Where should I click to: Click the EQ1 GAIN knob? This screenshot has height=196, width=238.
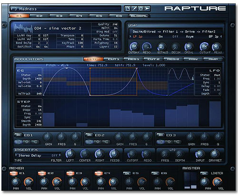48,137
